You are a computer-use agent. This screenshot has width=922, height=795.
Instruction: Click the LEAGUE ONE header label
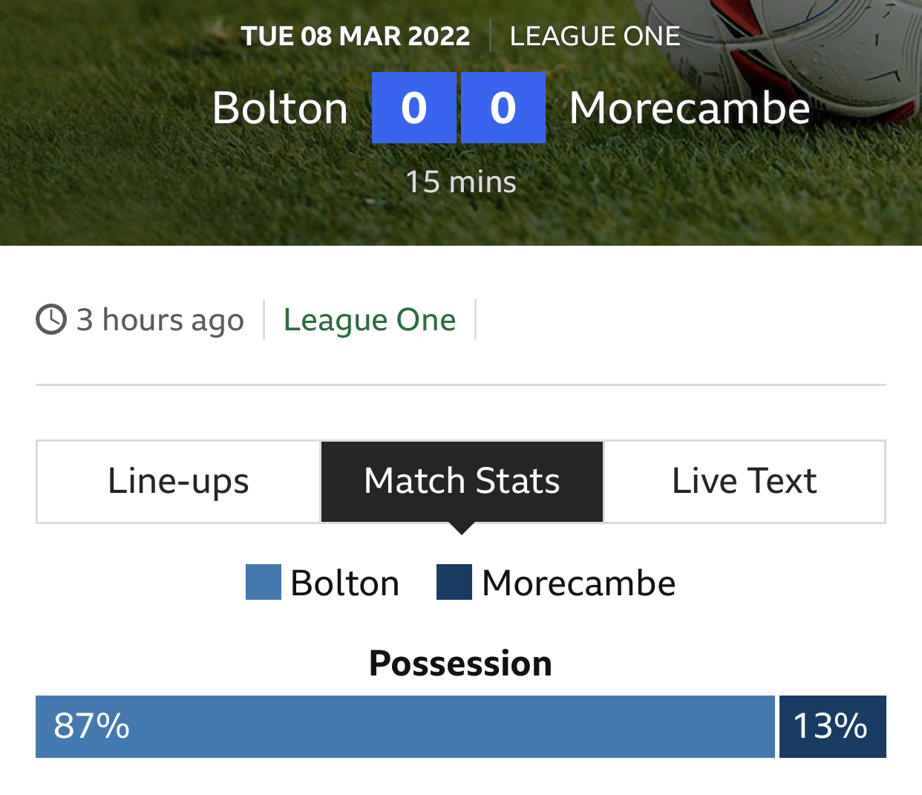point(595,36)
